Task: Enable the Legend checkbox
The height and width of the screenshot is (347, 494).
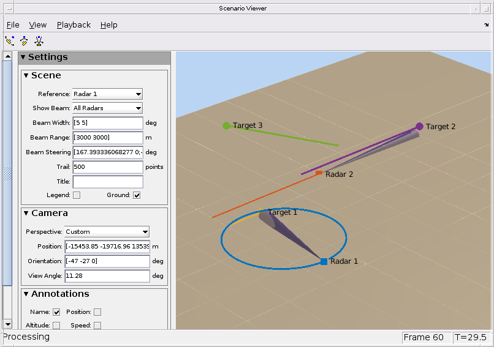Action: click(x=77, y=195)
